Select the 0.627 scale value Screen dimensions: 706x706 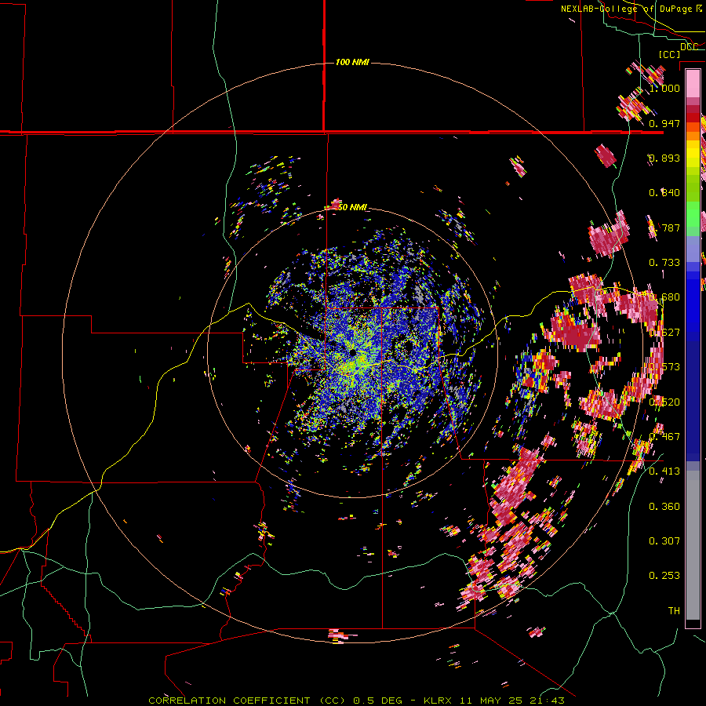coord(664,333)
